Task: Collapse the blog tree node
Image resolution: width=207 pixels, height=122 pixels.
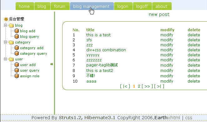Action: pos(5,25)
